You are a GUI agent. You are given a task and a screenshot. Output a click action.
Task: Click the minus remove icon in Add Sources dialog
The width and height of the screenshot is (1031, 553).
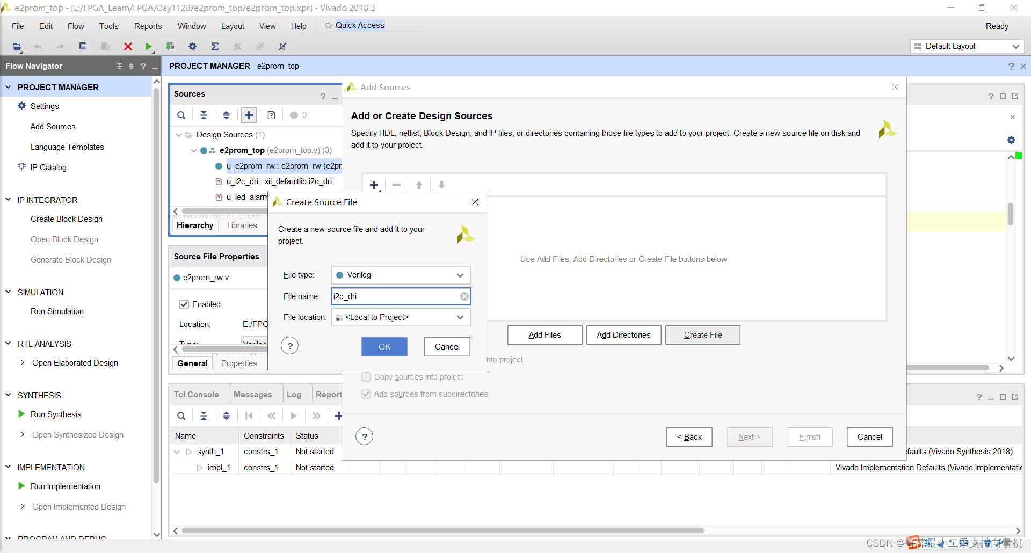(397, 185)
